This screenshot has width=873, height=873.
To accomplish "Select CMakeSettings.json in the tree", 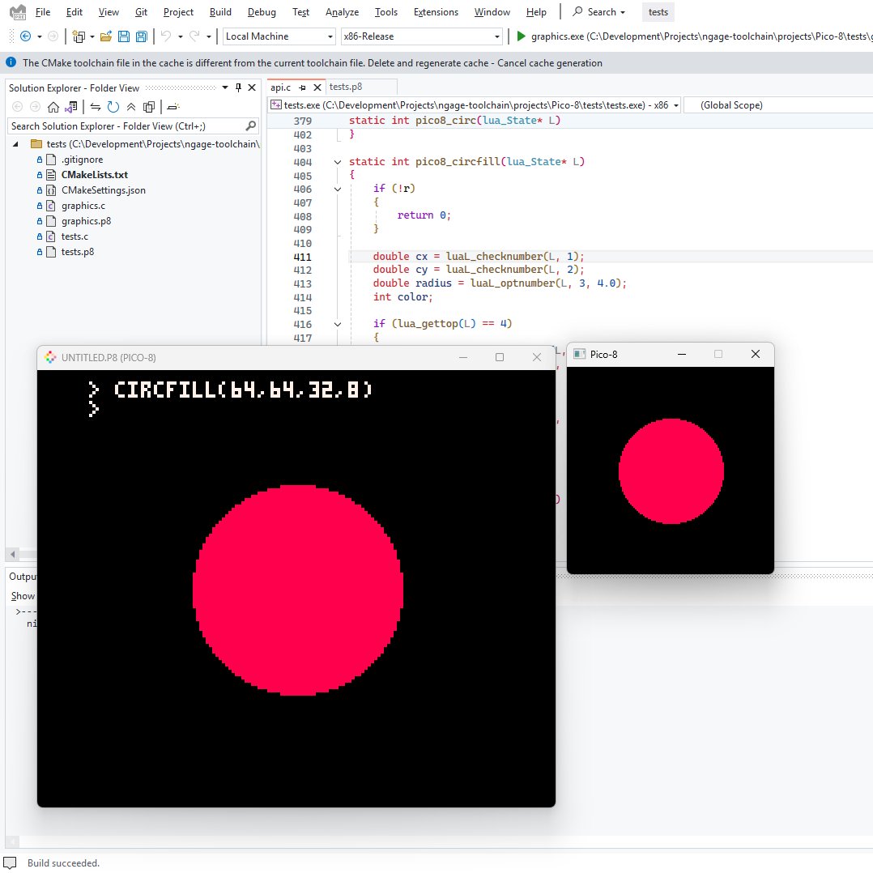I will [104, 190].
